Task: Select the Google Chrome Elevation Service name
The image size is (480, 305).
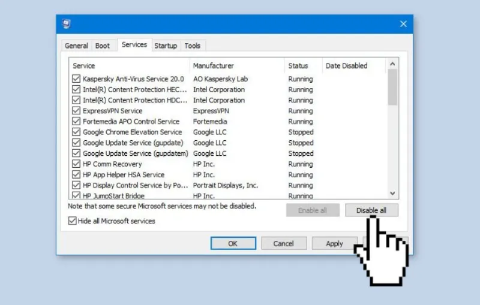Action: 132,132
